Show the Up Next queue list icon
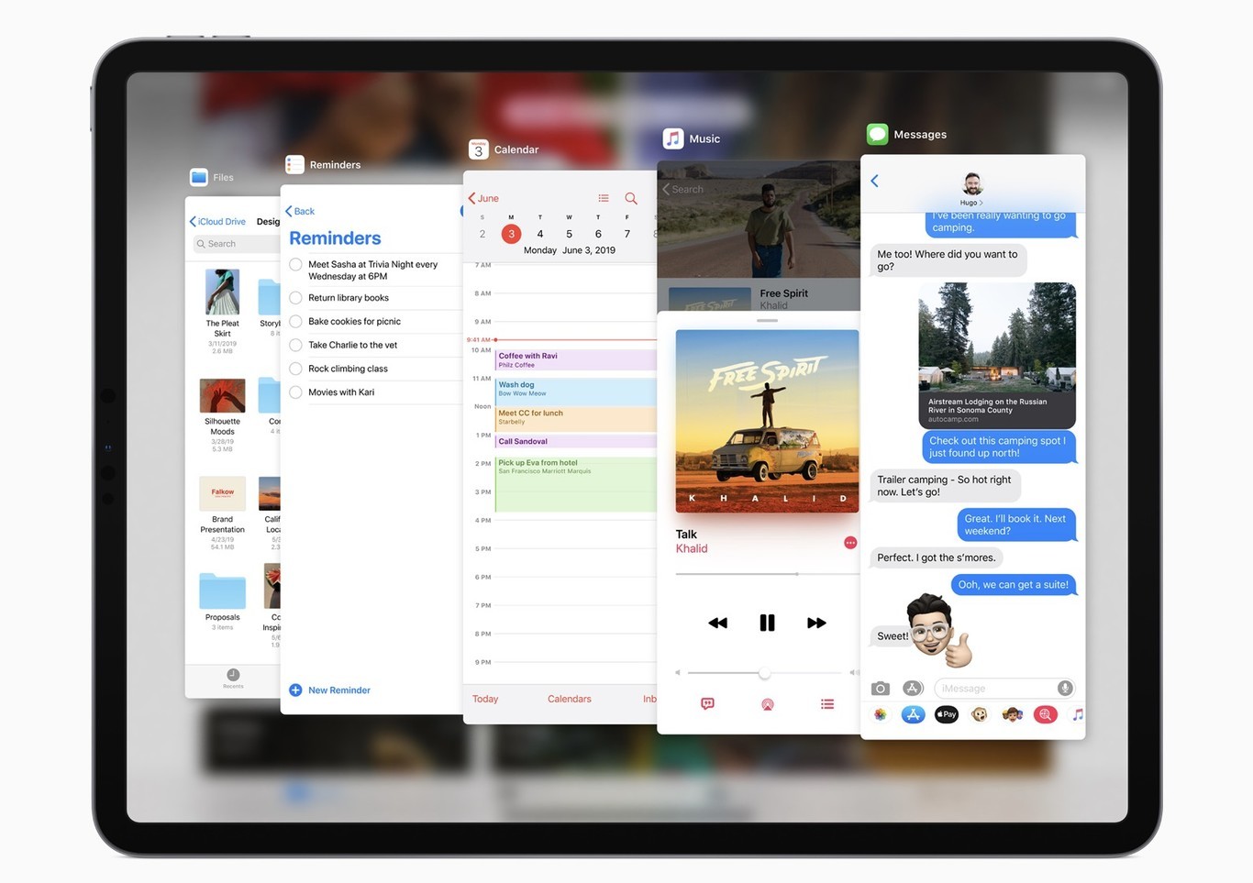The width and height of the screenshot is (1253, 883). tap(827, 704)
